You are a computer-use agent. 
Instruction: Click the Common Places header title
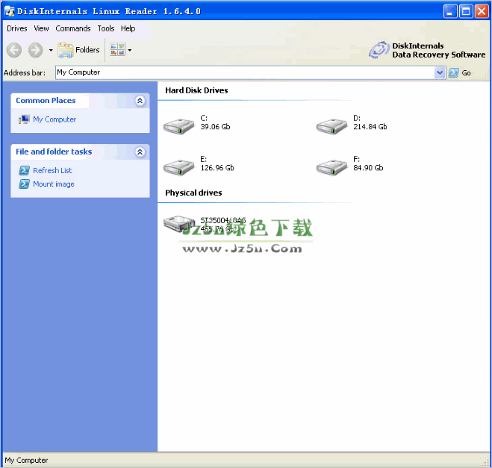click(46, 100)
